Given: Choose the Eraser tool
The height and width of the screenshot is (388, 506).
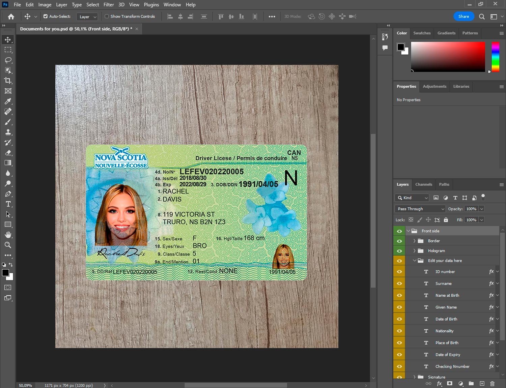Looking at the screenshot, I should coord(8,153).
